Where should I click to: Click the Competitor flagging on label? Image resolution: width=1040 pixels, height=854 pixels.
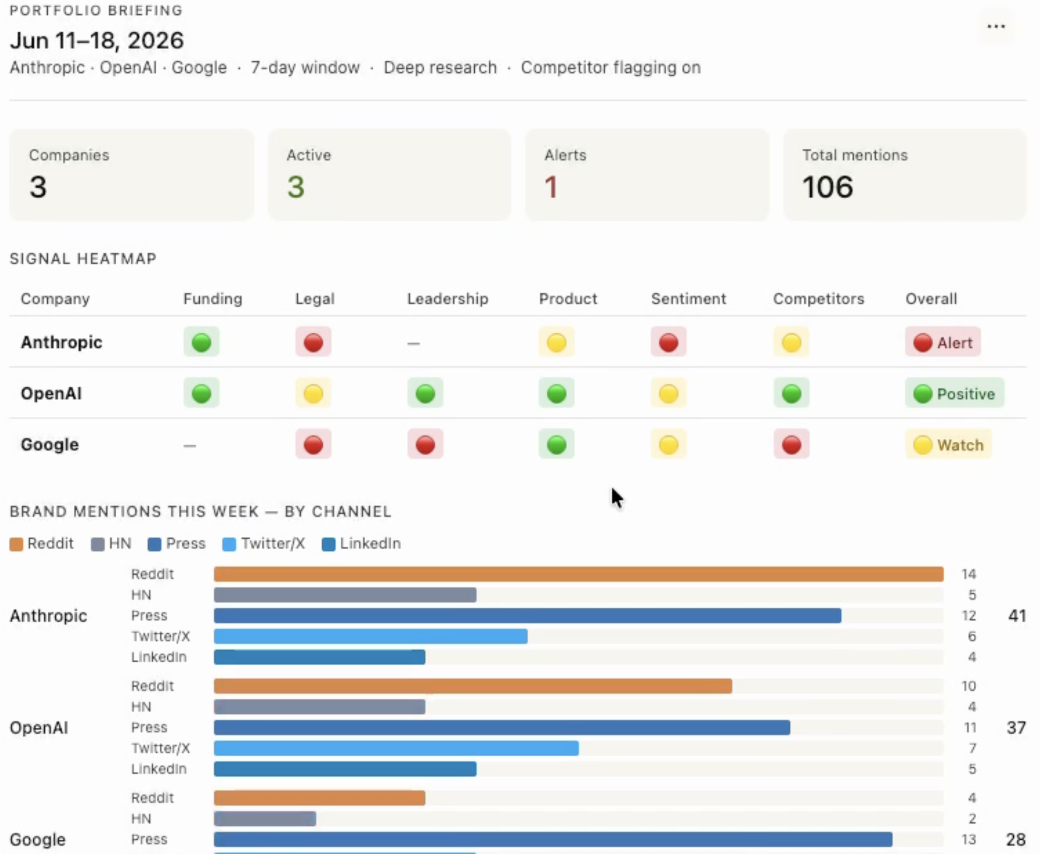(x=611, y=67)
